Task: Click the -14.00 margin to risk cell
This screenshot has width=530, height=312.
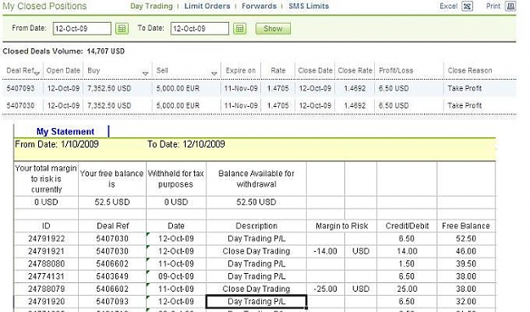Action: pyautogui.click(x=325, y=251)
